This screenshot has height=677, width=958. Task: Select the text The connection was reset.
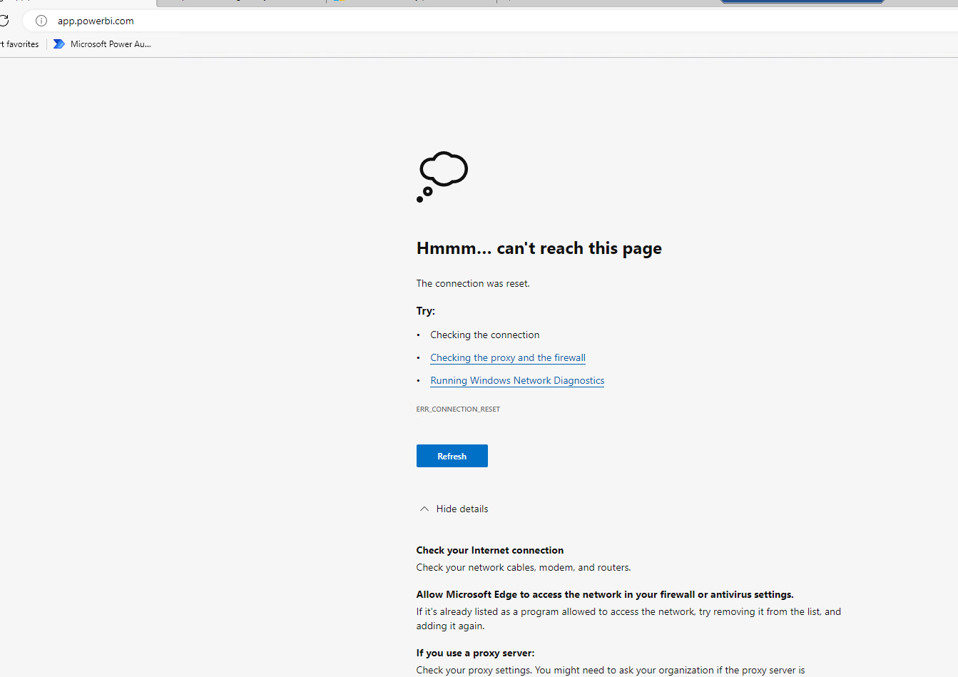tap(473, 283)
